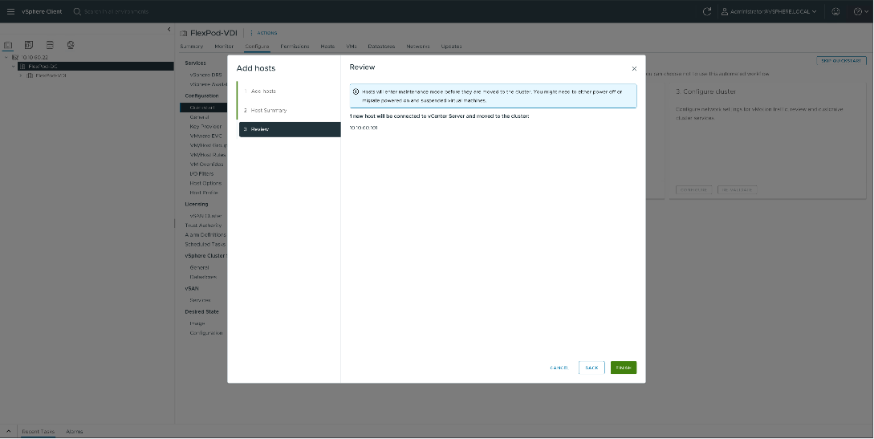Image resolution: width=874 pixels, height=439 pixels.
Task: Switch to Alarms bottom tab
Action: coord(74,431)
